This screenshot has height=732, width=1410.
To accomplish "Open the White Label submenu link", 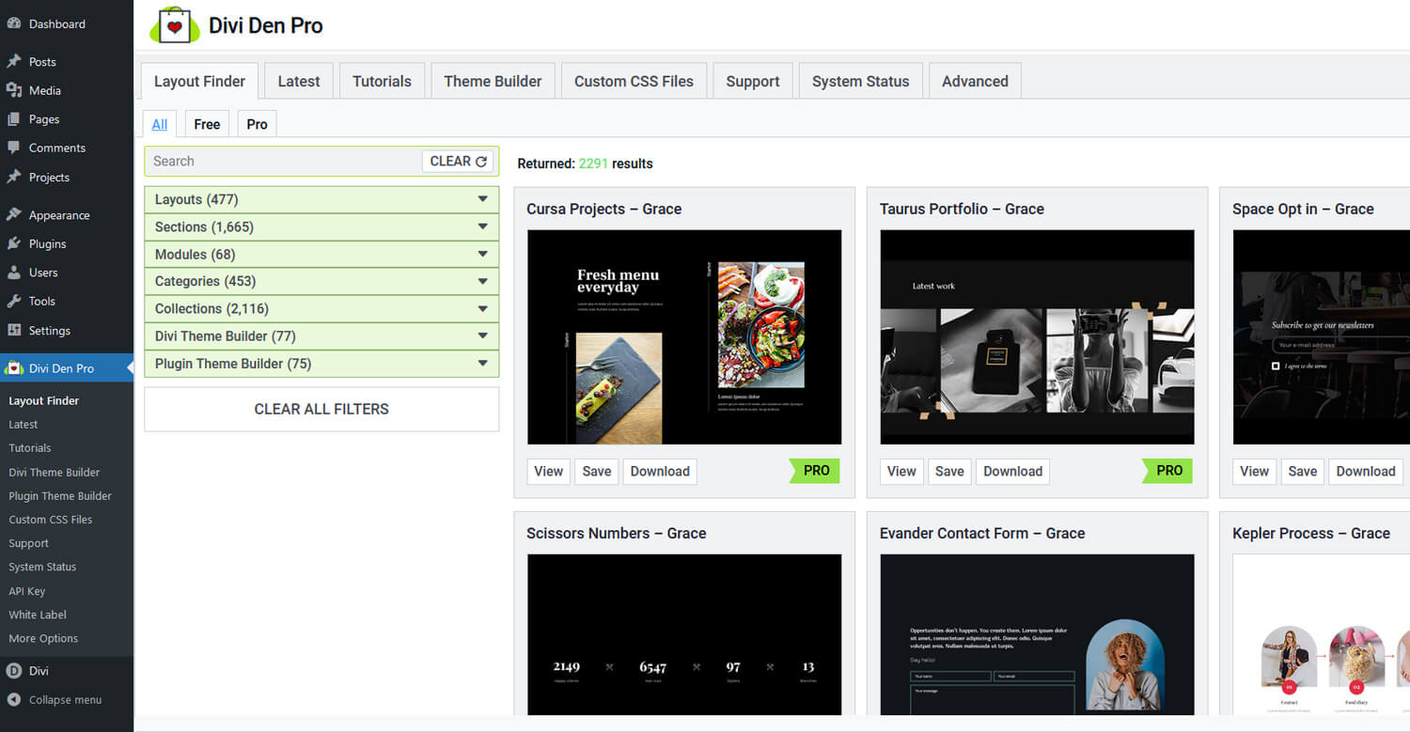I will tap(38, 615).
